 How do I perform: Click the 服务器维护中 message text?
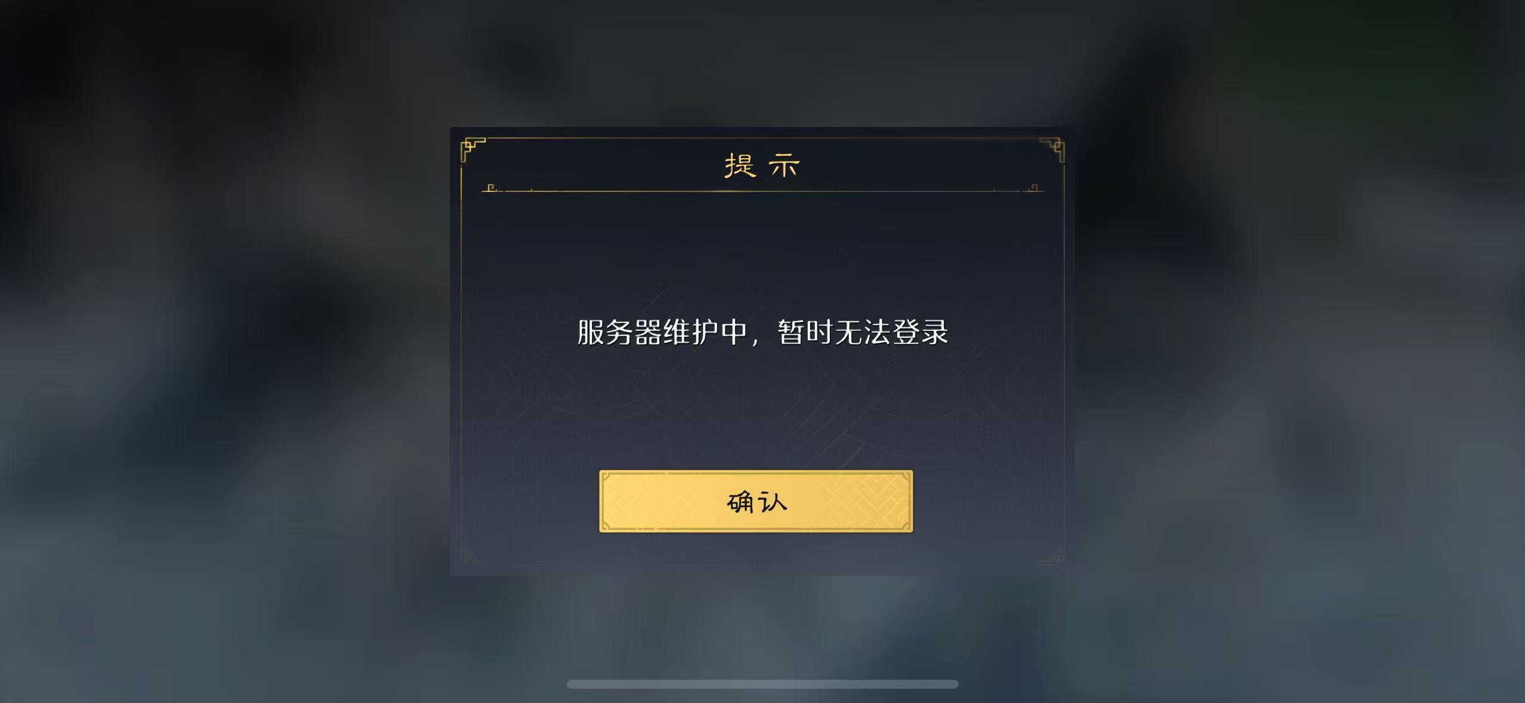[x=663, y=332]
